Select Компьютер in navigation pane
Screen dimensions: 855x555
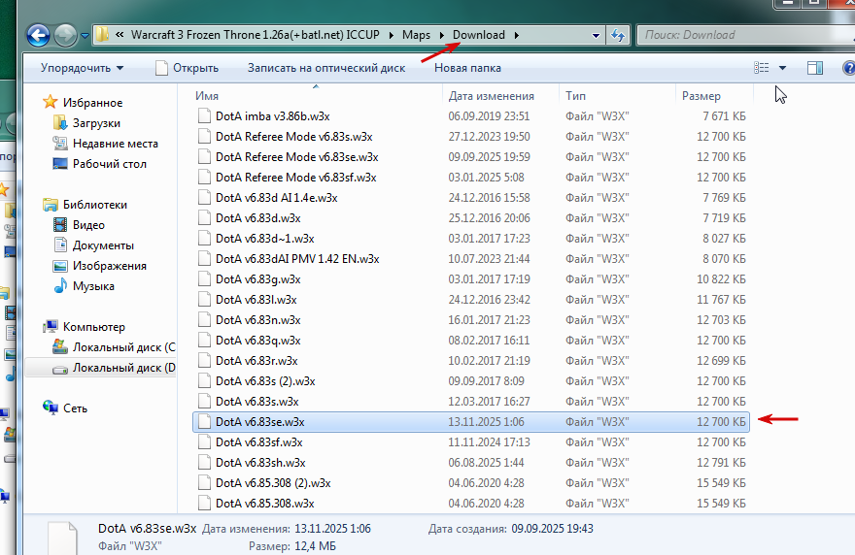tap(94, 326)
